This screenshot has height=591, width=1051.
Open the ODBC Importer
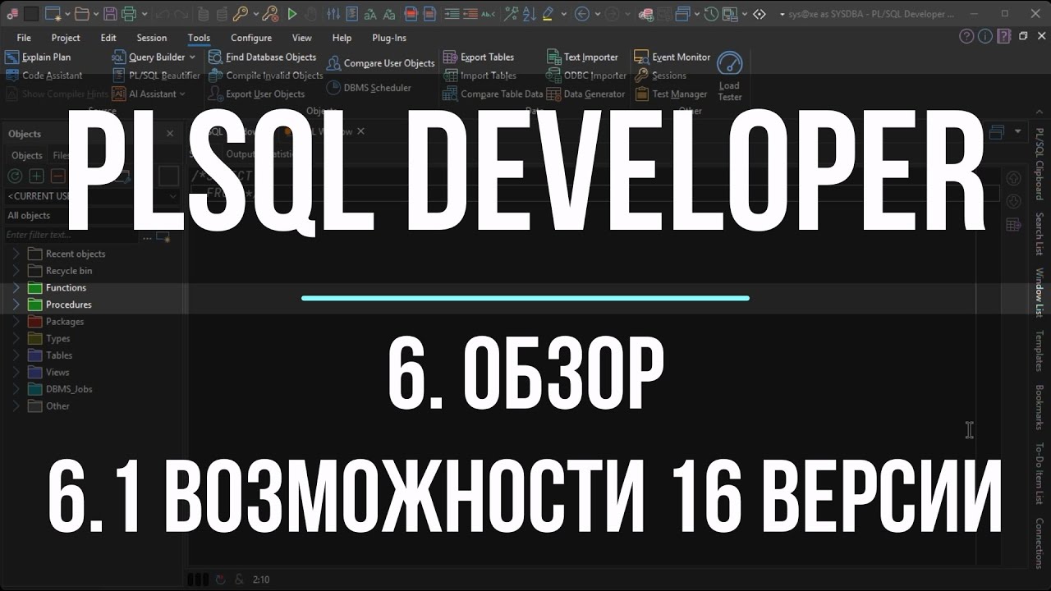586,76
